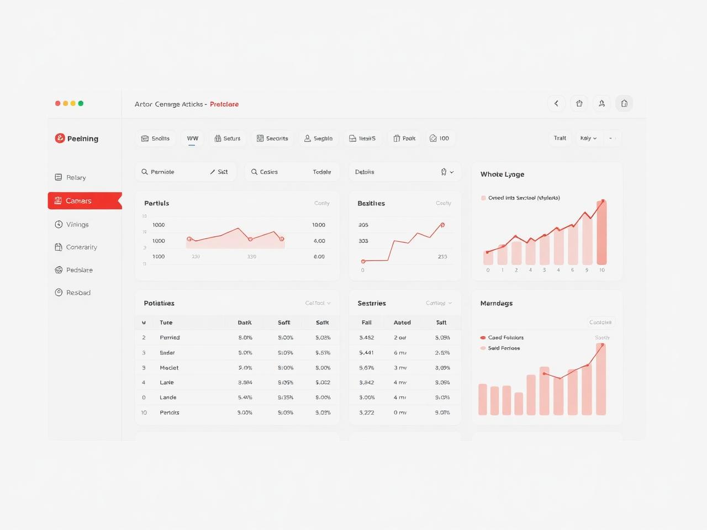Click the Whote Lyage chart title

tap(502, 174)
